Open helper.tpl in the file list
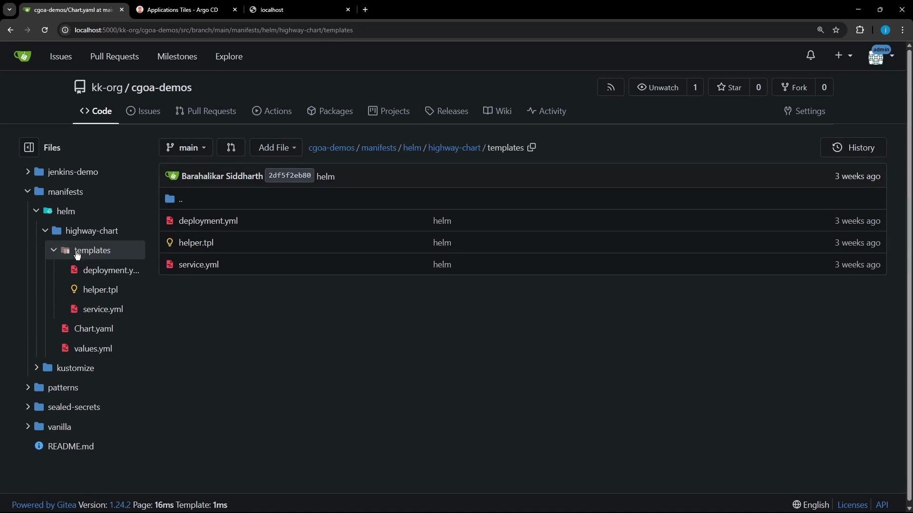Image resolution: width=913 pixels, height=513 pixels. click(196, 243)
